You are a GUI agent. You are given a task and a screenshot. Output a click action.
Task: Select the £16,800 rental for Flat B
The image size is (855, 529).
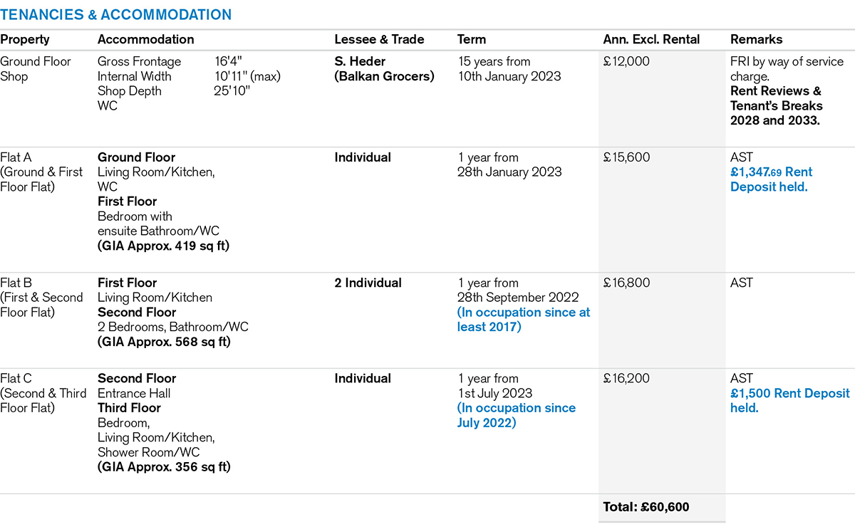coord(626,283)
